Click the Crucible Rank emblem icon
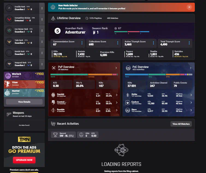 [x=9, y=8]
